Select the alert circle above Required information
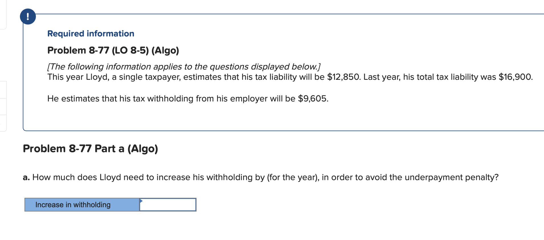 coord(28,16)
